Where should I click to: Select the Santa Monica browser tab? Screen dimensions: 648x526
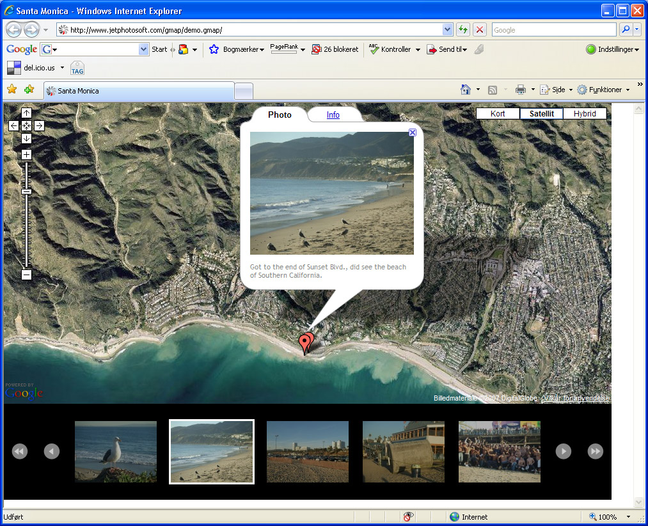click(x=138, y=91)
